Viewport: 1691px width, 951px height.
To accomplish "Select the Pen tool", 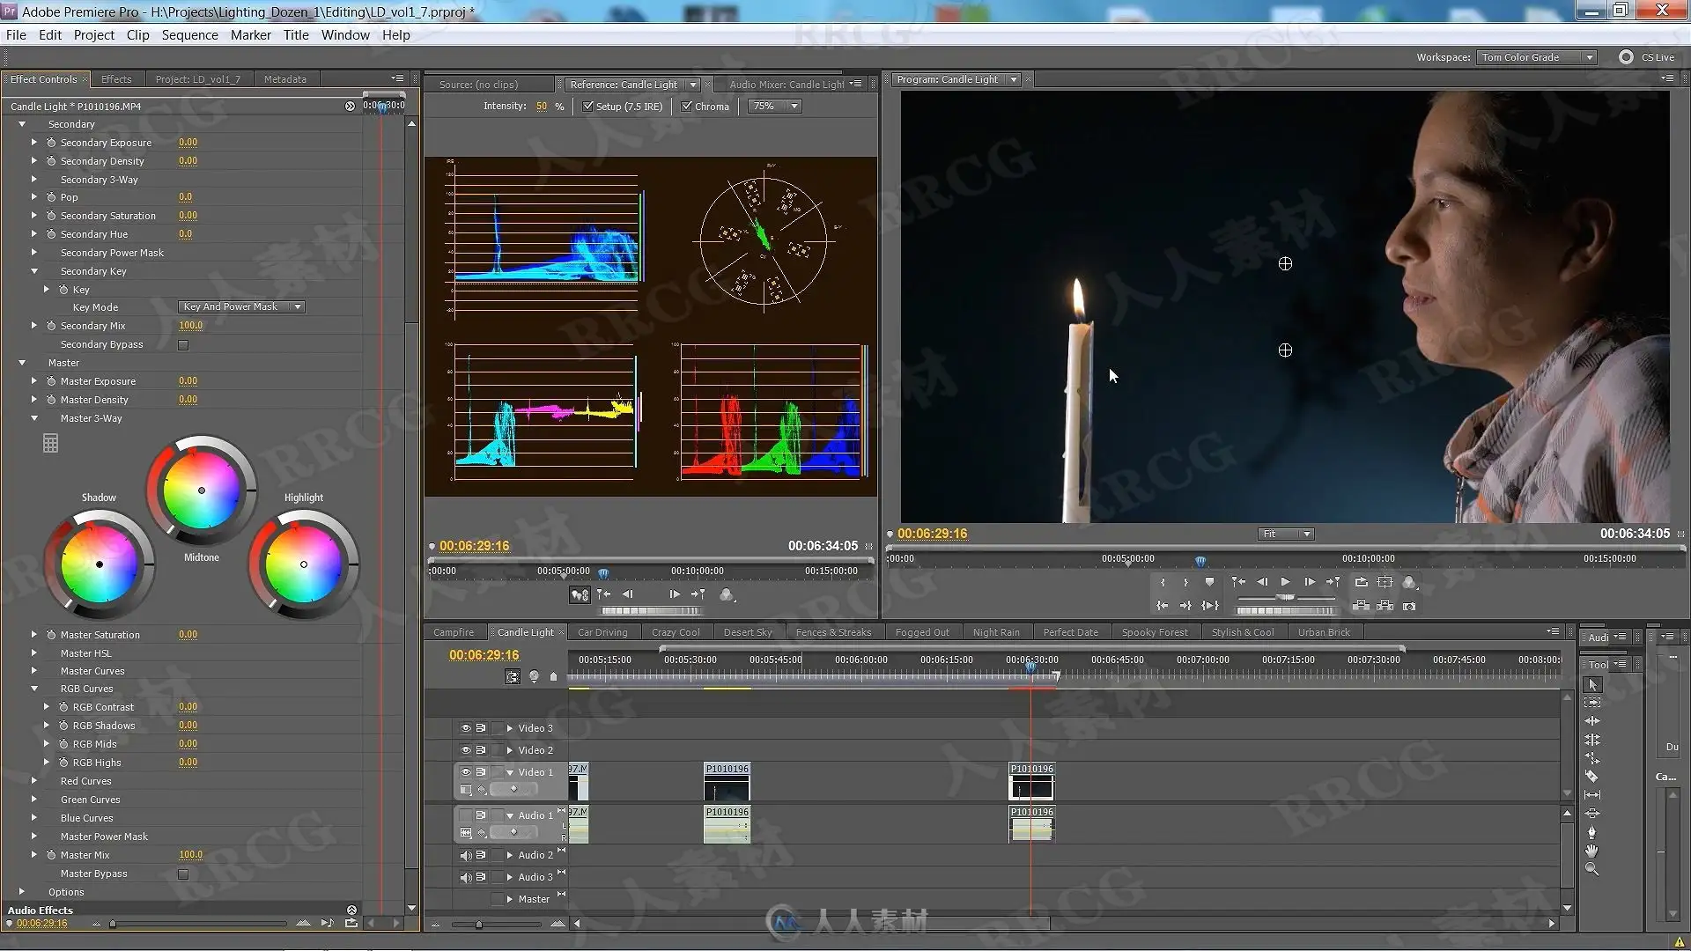I will coord(1592,832).
